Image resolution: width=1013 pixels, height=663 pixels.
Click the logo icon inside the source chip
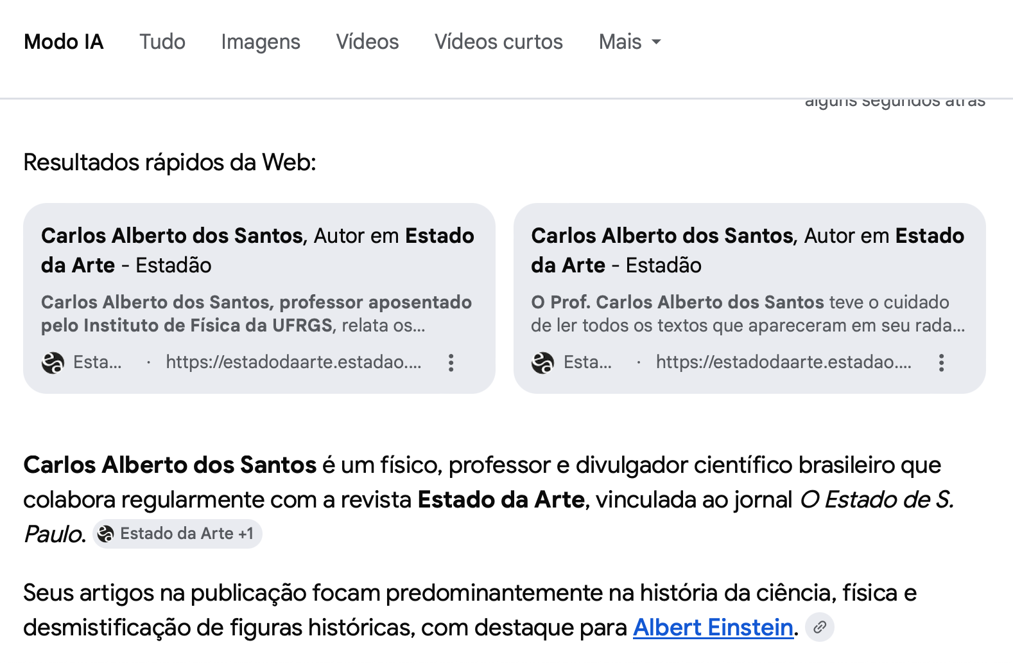coord(106,534)
